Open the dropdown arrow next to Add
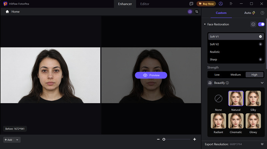 pos(17,140)
